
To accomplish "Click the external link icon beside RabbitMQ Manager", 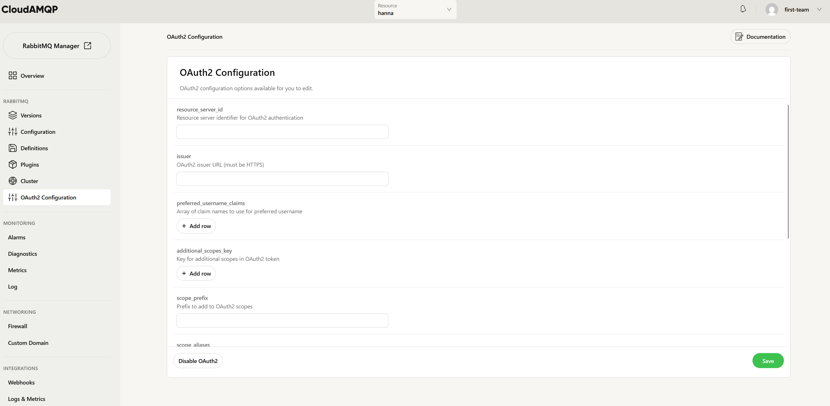I will click(x=87, y=46).
